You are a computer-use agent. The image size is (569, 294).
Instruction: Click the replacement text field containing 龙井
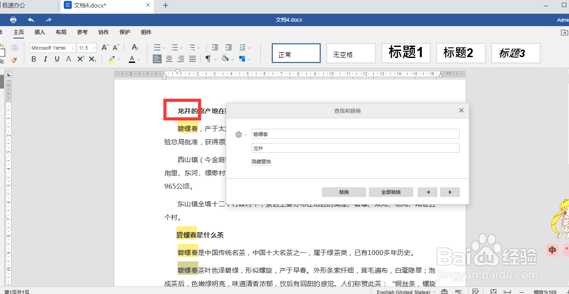[355, 148]
